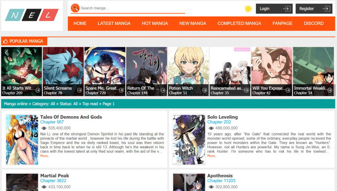Screen dimensions: 337x191
Task: Open Martial Peak title link
Action: click(x=55, y=176)
